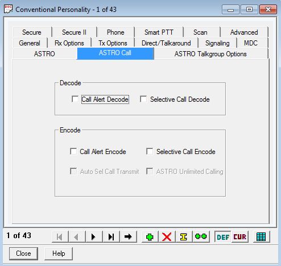Open Help for this dialog
This screenshot has width=281, height=266.
pos(59,253)
